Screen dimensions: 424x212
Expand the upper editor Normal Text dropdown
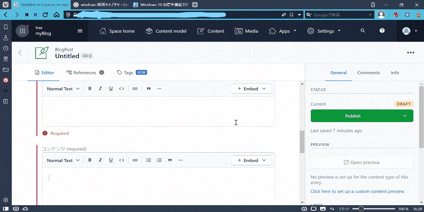coord(63,89)
